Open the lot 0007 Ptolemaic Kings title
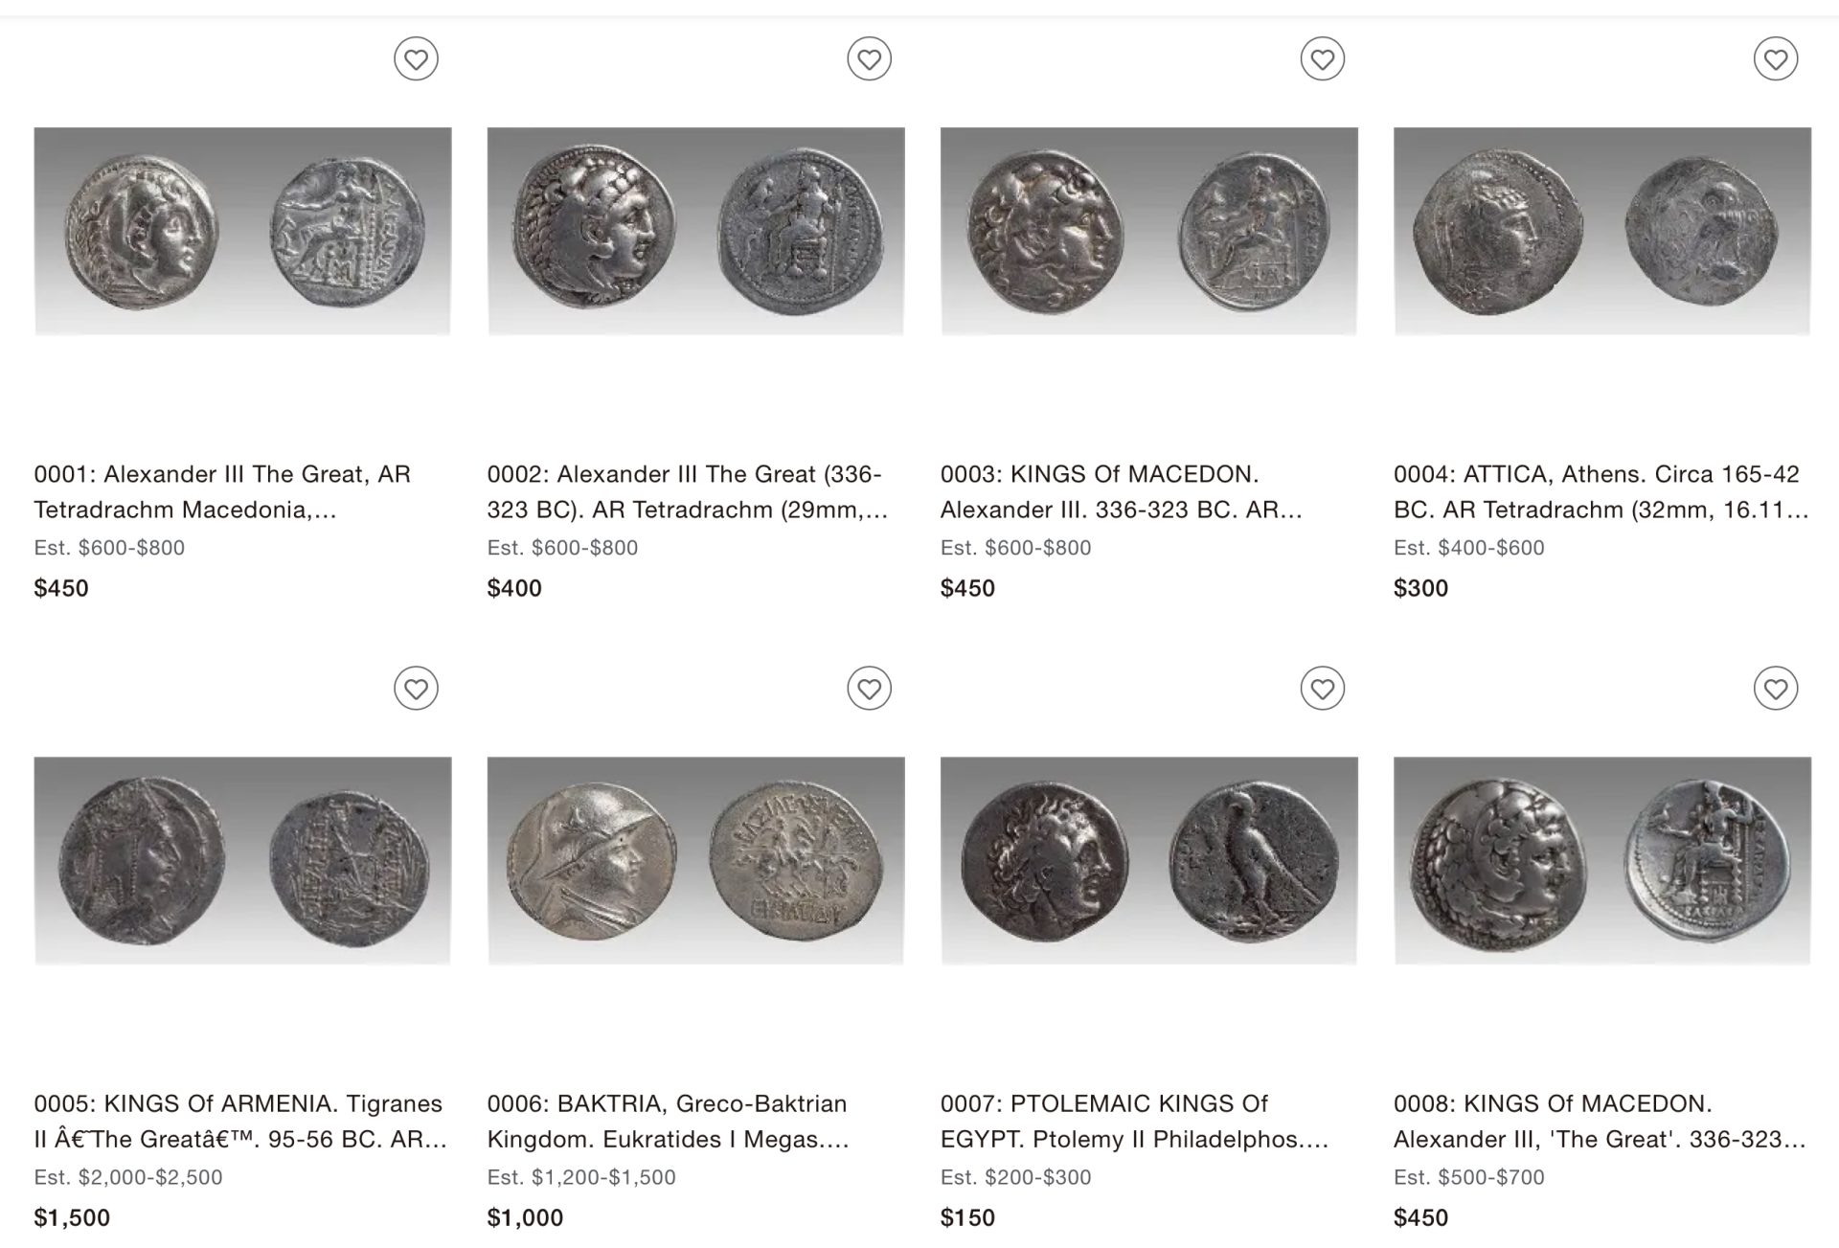The height and width of the screenshot is (1248, 1839). [x=1134, y=1121]
